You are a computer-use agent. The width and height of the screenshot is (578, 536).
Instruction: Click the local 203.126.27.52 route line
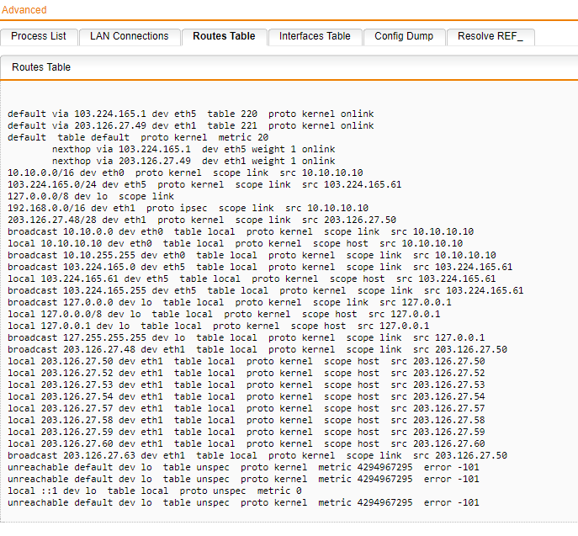(x=247, y=374)
